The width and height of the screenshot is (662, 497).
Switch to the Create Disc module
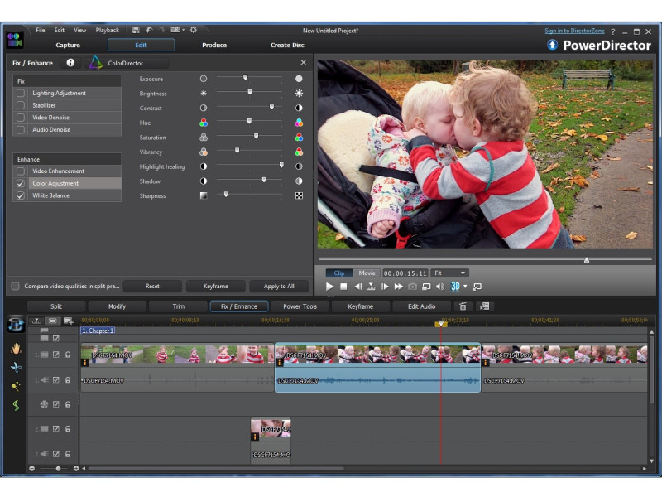point(287,45)
